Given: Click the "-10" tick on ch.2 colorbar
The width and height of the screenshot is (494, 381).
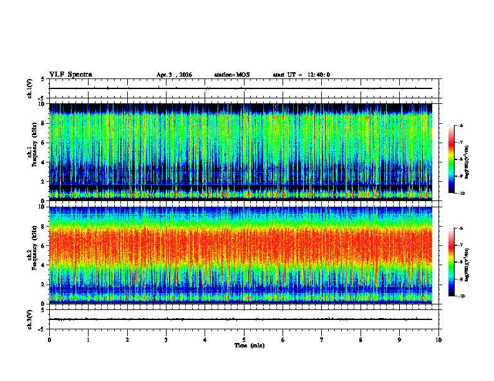Looking at the screenshot, I should (x=461, y=296).
